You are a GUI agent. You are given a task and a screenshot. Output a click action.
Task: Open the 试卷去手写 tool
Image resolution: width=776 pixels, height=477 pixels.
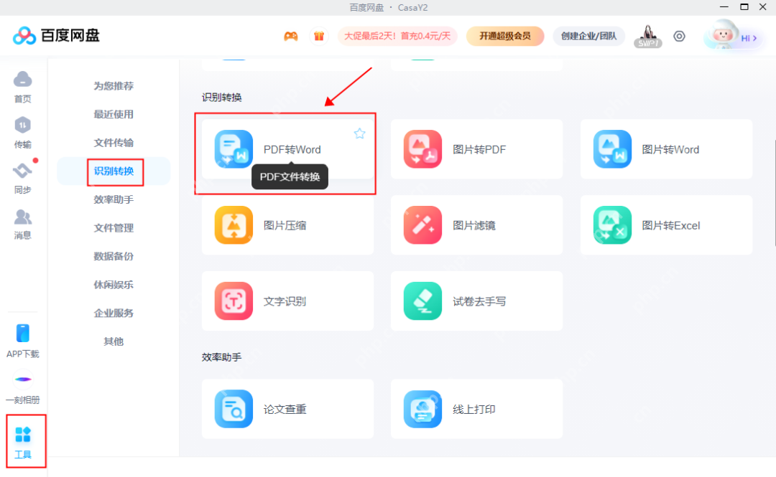(x=476, y=301)
